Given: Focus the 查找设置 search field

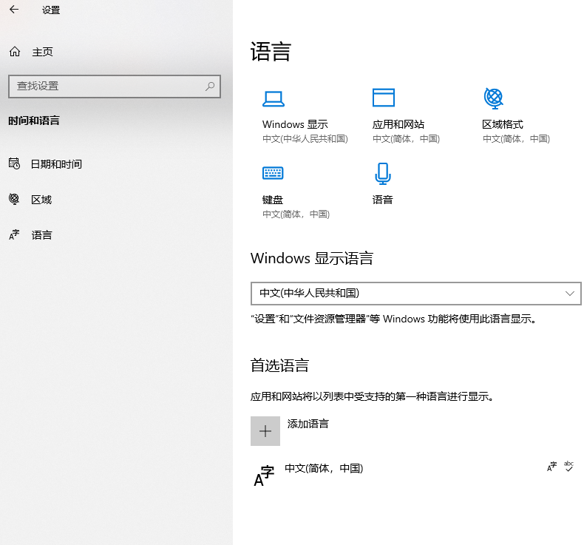Looking at the screenshot, I should 115,87.
